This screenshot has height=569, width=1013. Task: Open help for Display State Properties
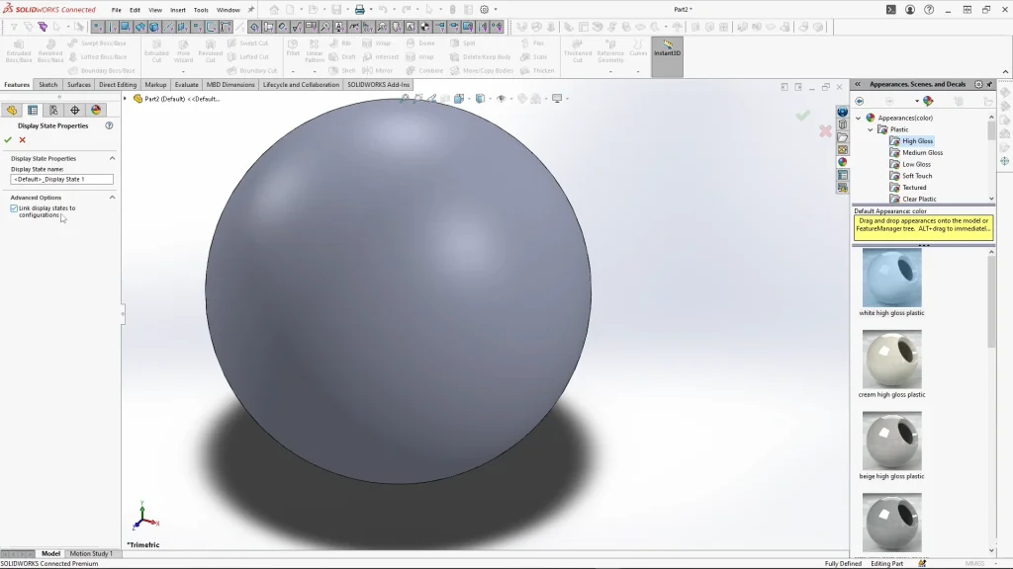pos(109,126)
